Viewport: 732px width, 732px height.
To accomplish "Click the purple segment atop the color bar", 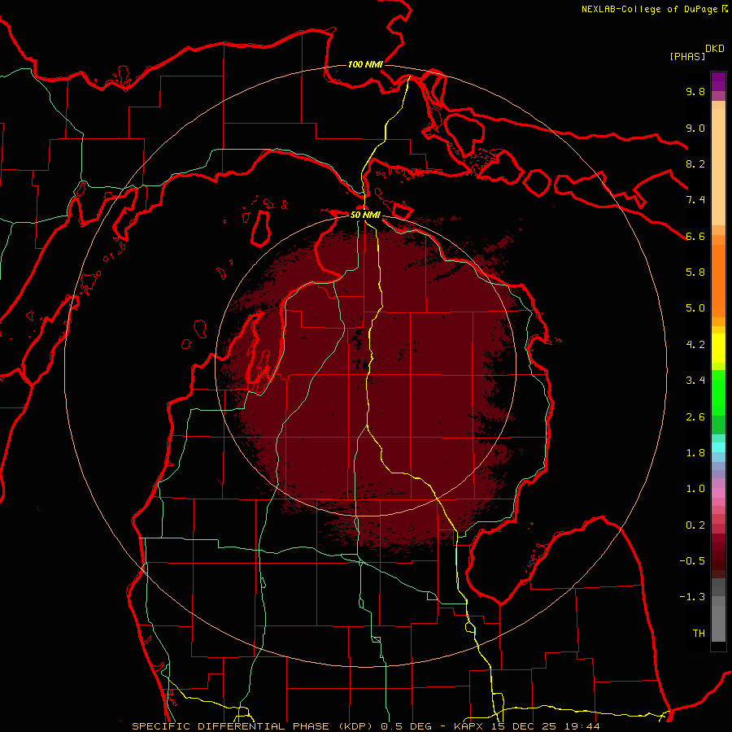I will [718, 81].
